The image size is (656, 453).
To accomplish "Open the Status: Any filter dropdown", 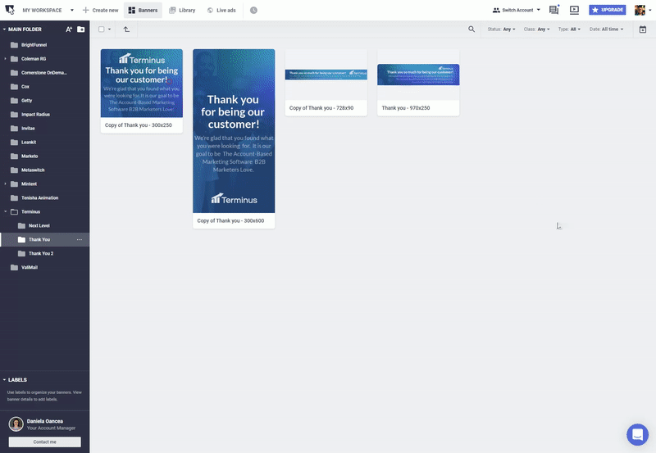I will (x=501, y=29).
